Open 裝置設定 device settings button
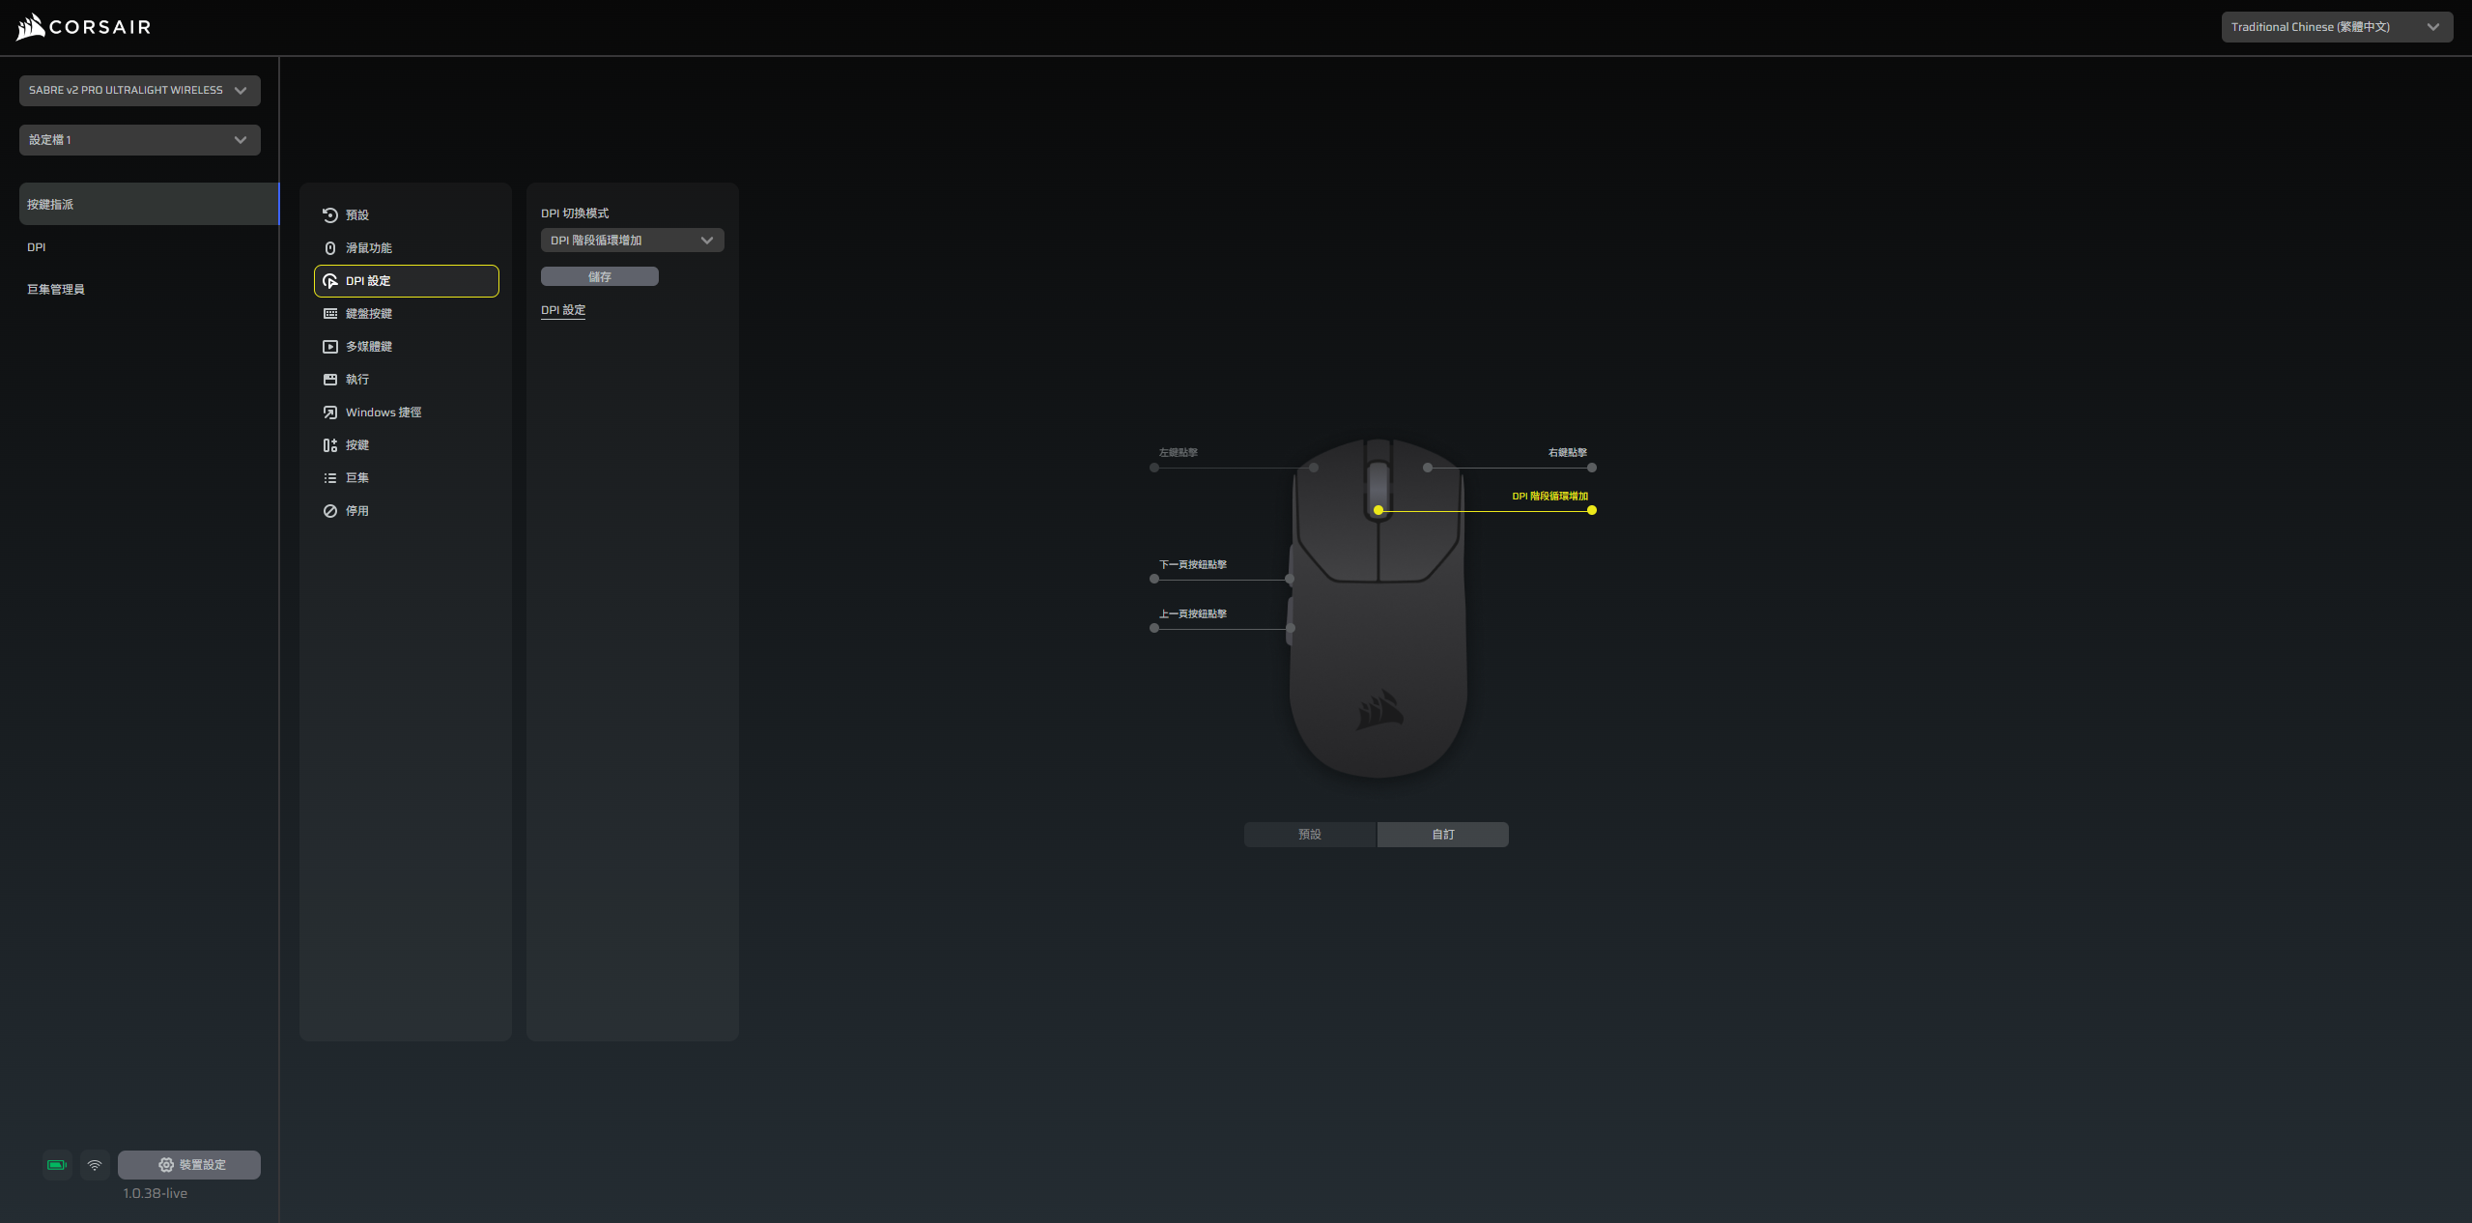The height and width of the screenshot is (1223, 2472). click(189, 1165)
